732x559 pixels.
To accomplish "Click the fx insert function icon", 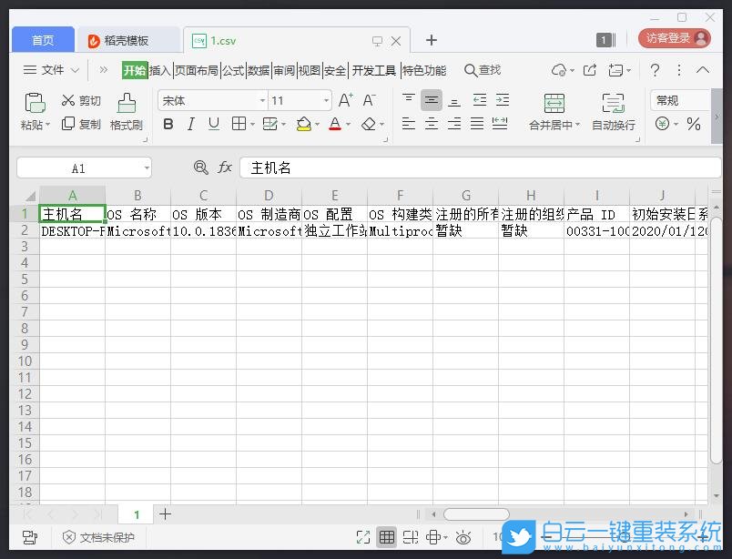I will 225,168.
